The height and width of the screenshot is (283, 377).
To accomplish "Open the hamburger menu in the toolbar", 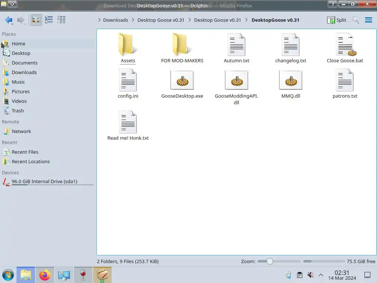I will 368,20.
